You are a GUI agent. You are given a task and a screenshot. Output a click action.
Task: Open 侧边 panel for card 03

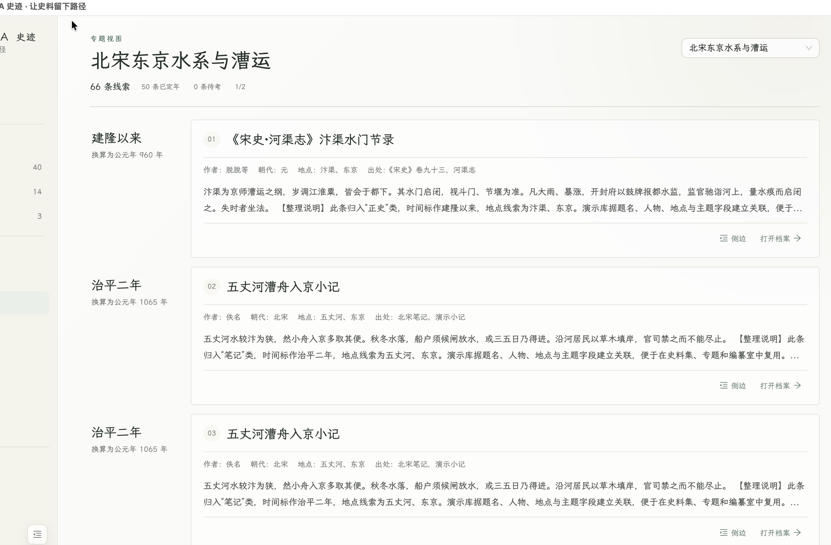733,533
